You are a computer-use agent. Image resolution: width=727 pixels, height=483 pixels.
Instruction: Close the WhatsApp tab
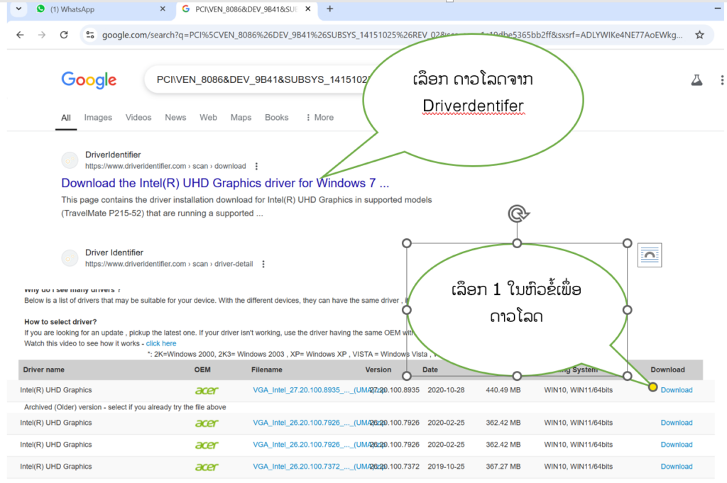tap(163, 9)
